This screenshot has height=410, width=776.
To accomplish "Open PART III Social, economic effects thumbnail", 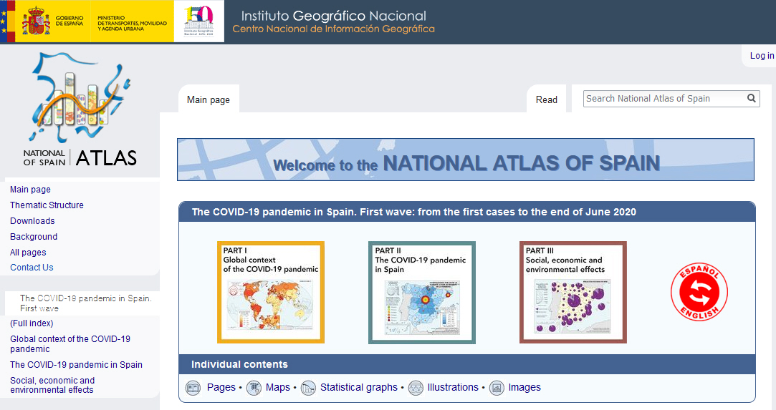I will coord(573,293).
